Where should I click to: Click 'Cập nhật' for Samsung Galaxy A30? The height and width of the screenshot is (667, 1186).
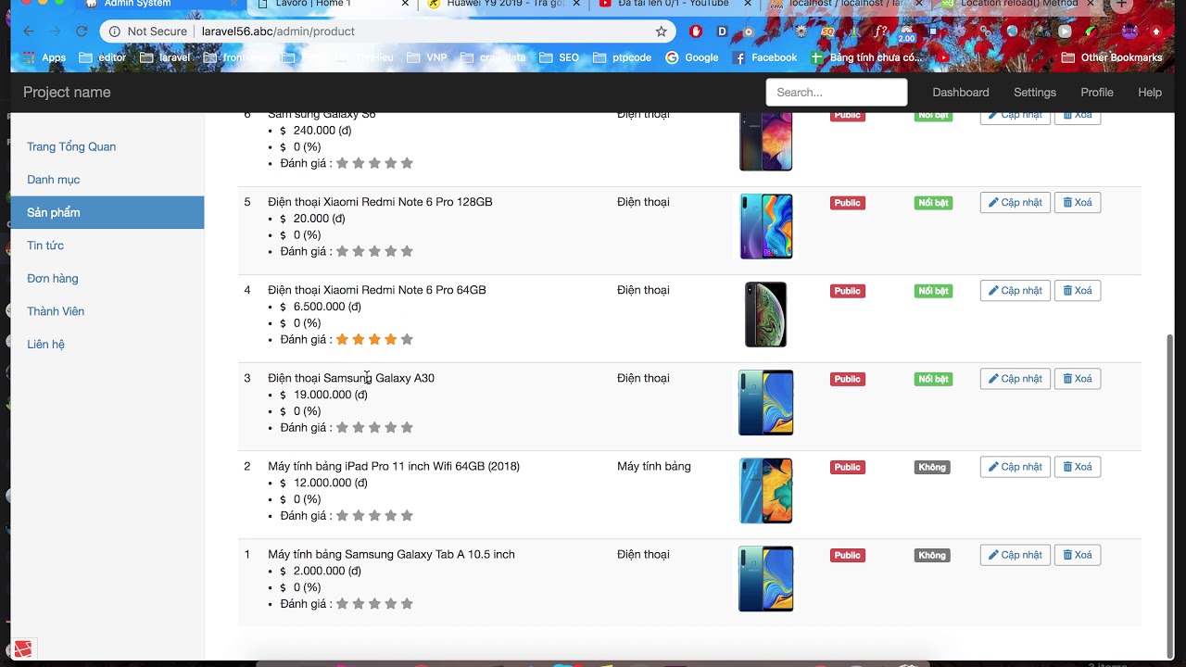pos(1015,379)
